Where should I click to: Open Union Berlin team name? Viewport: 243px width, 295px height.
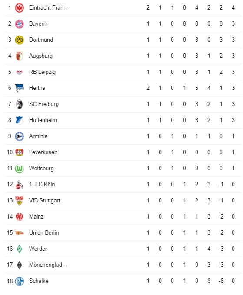[44, 233]
